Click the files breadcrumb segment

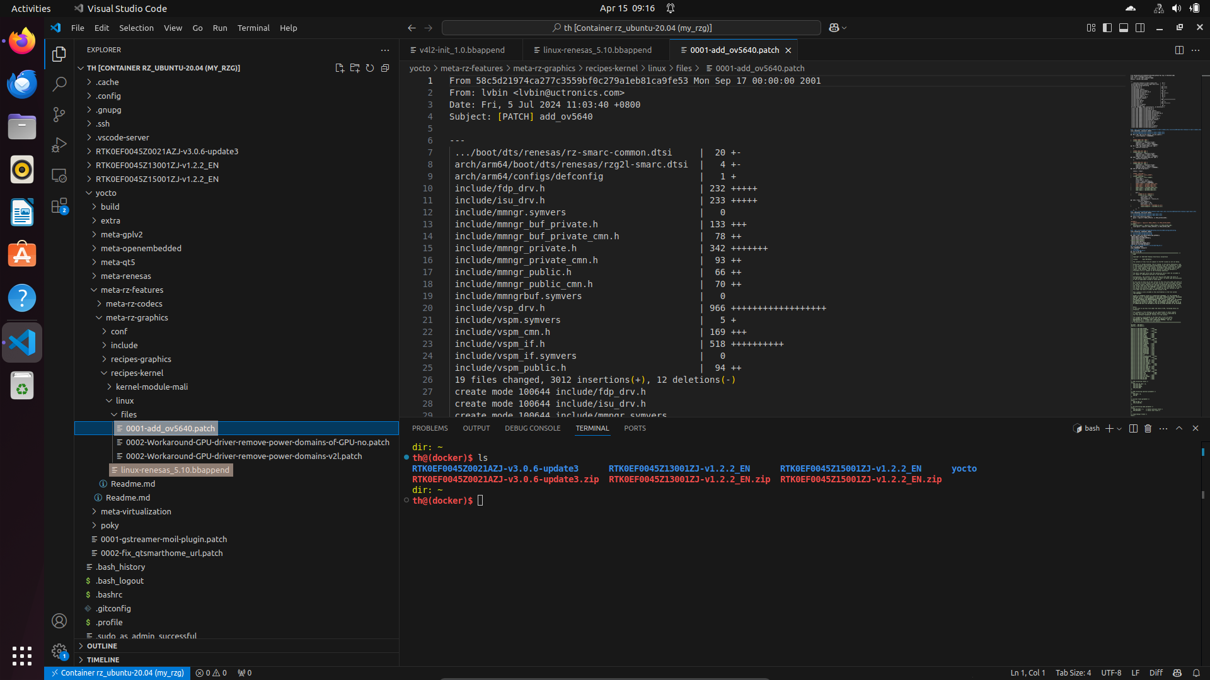[684, 68]
